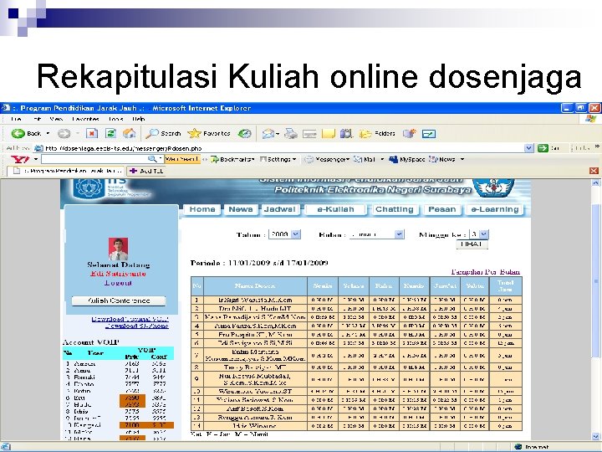602x452 pixels.
Task: Click the Nama Dosen column header
Action: coord(255,285)
